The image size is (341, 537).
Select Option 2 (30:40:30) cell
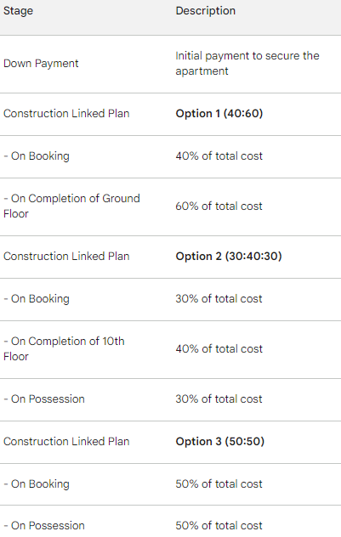point(229,256)
